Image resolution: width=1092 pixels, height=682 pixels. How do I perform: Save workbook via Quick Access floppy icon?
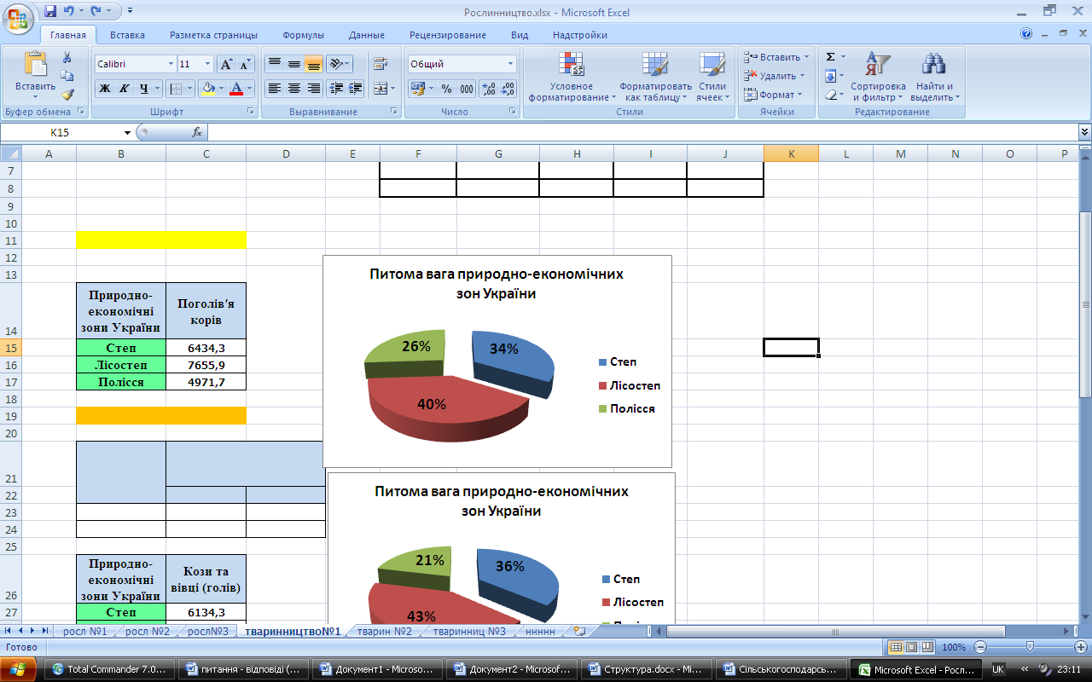(50, 12)
